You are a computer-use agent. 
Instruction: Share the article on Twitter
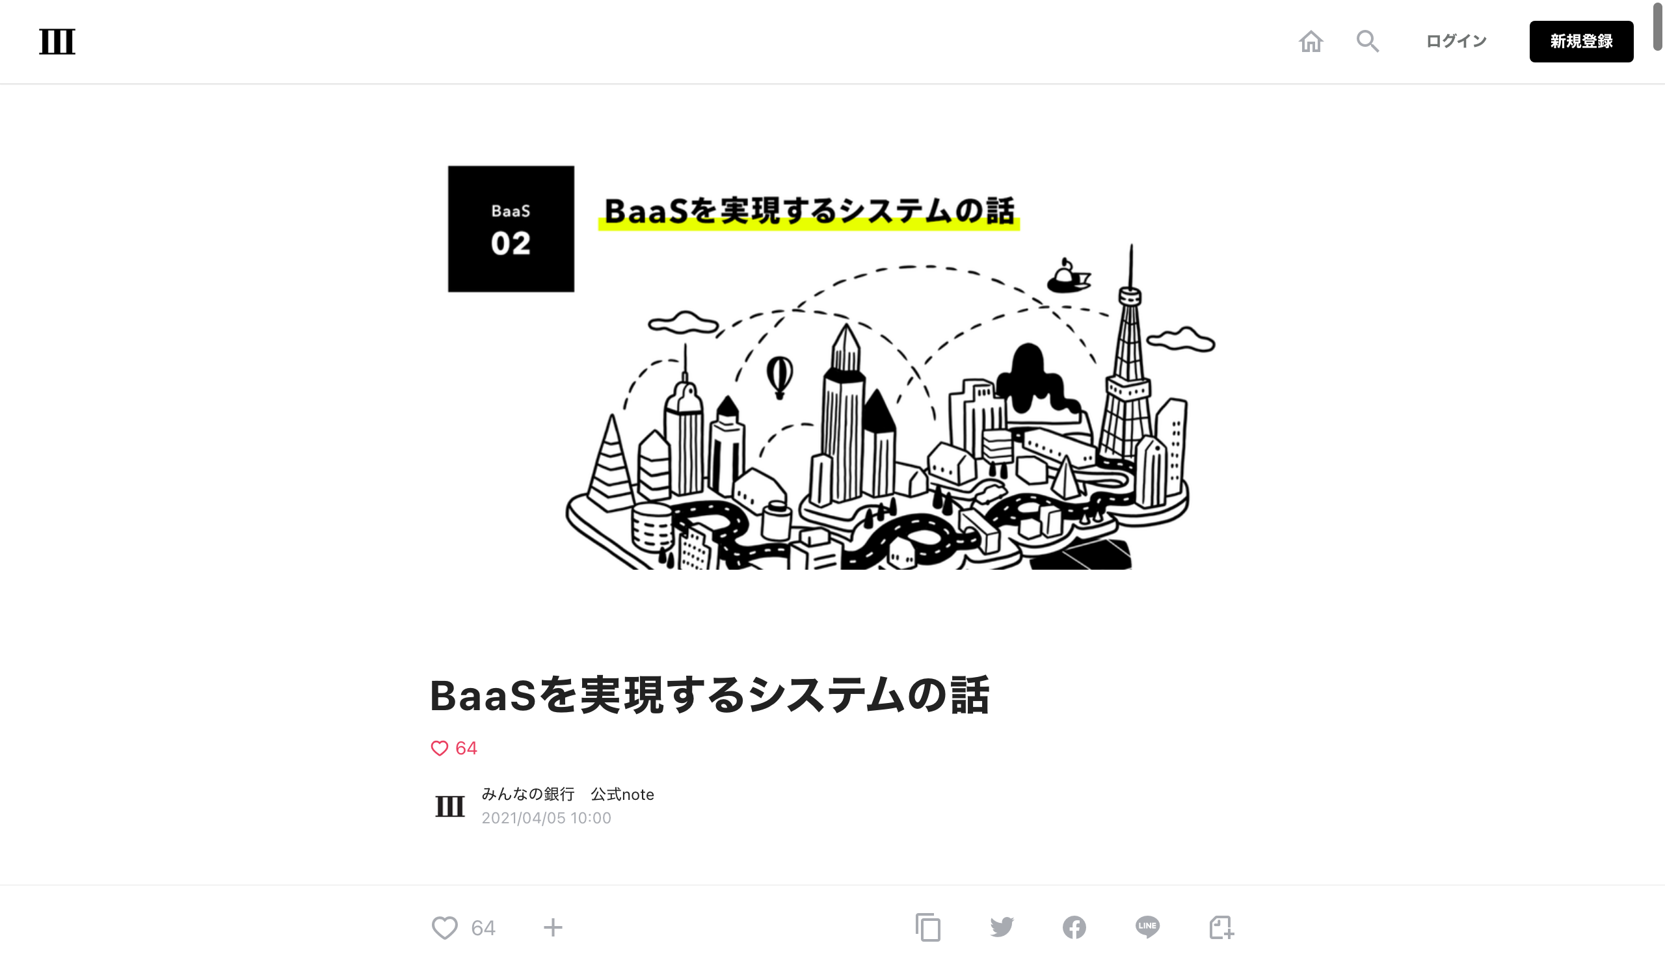(1002, 927)
